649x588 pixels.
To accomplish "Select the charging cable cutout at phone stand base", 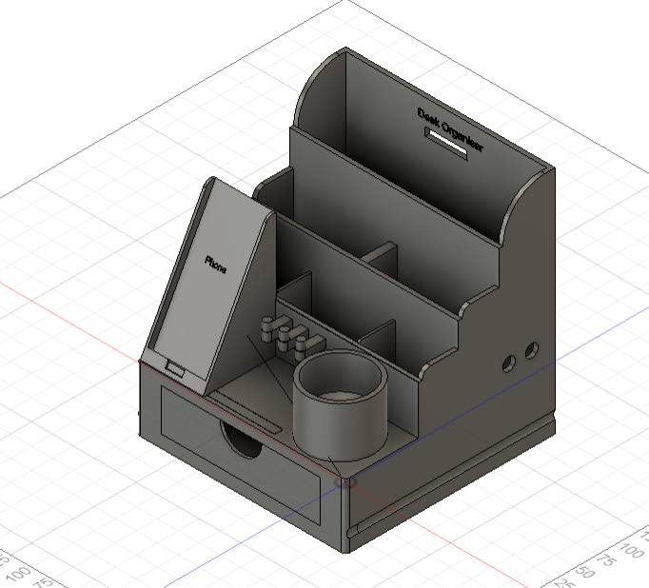I will tap(175, 368).
